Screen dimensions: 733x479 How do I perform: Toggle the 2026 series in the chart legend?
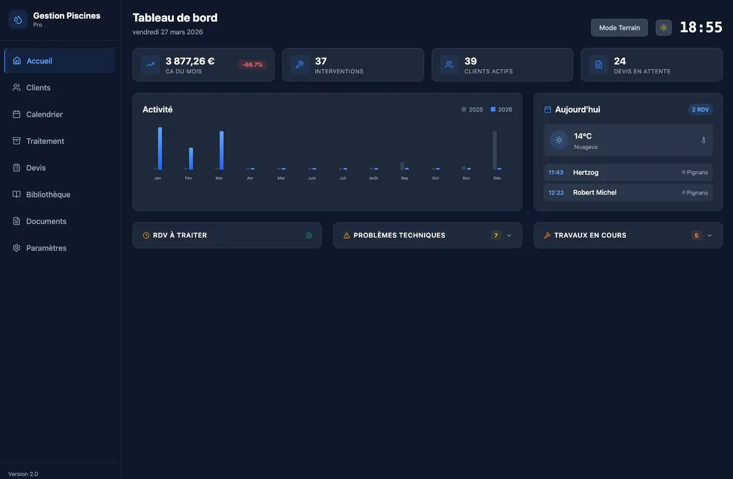click(501, 110)
